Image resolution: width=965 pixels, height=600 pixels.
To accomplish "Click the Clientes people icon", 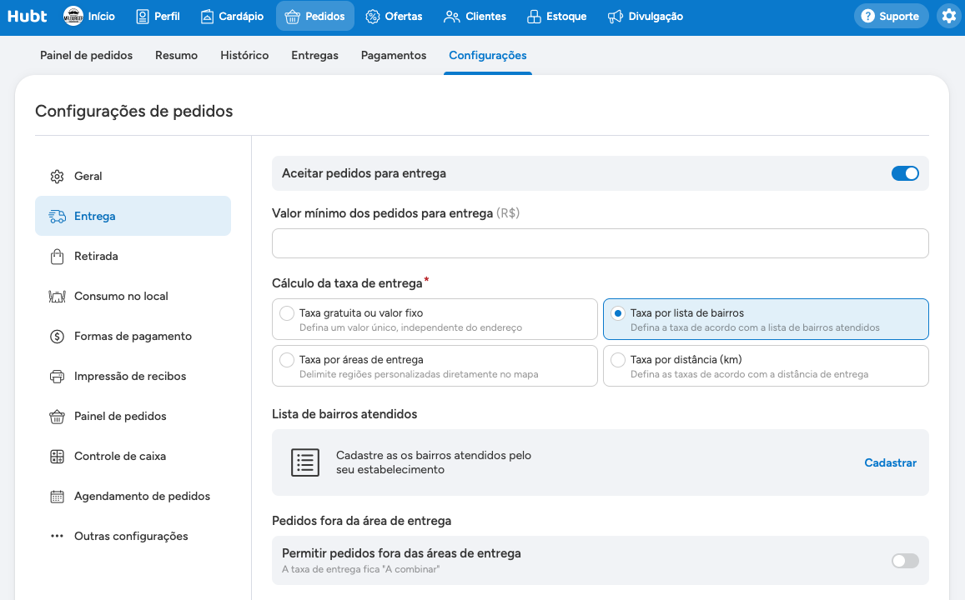I will 452,17.
